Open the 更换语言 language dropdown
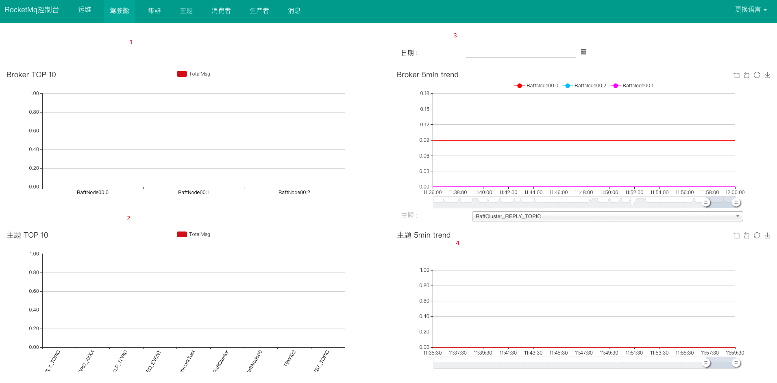This screenshot has height=383, width=777. click(x=751, y=10)
